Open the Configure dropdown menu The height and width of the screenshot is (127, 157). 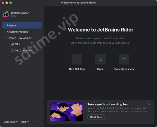coord(11,122)
